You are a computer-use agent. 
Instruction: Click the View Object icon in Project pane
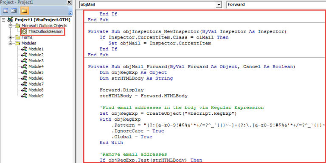(x=14, y=11)
